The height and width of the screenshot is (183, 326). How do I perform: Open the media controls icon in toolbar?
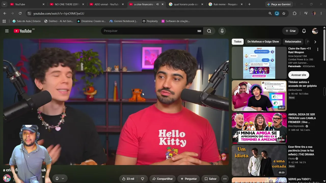coord(306,13)
